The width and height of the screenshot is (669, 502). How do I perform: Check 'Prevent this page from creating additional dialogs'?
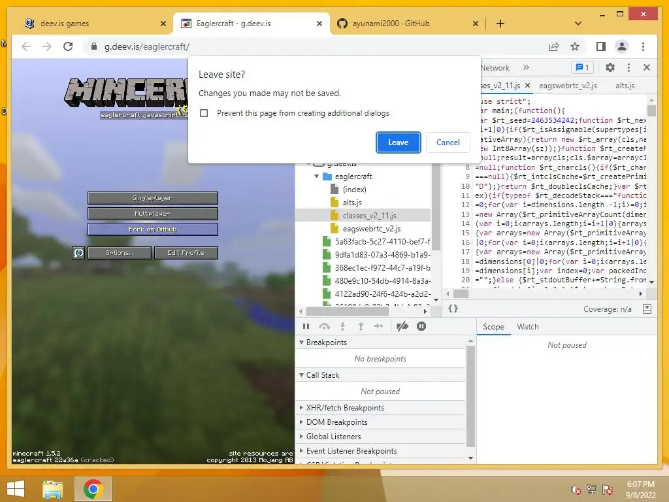204,113
